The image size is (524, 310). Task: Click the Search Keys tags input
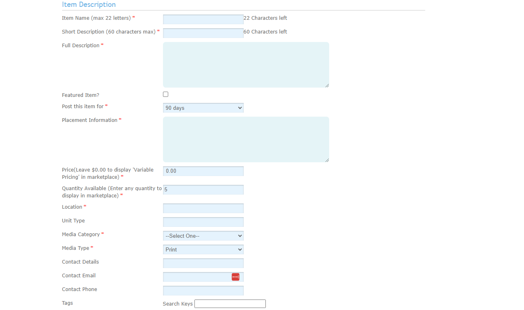pyautogui.click(x=230, y=304)
